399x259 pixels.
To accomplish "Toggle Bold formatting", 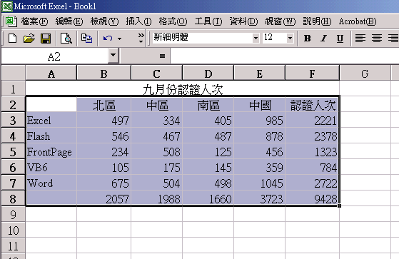I will [x=307, y=39].
